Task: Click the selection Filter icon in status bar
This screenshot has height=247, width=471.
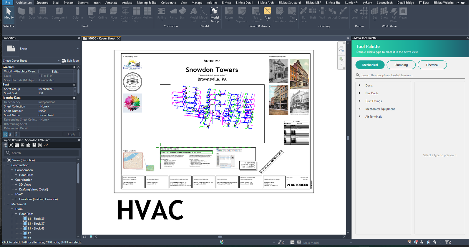Action: tap(447, 242)
